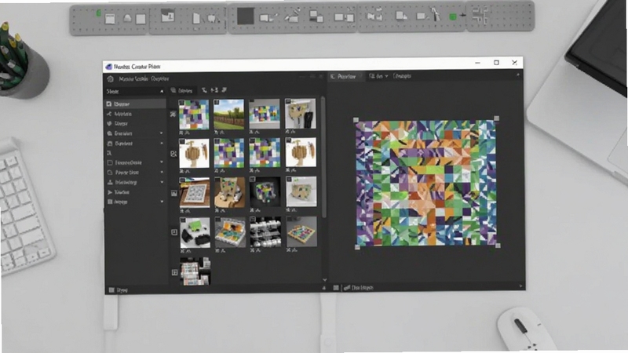Click the last small tool icon after the library tab

(224, 90)
